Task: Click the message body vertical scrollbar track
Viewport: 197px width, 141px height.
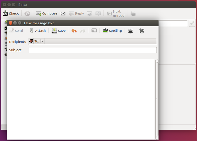Action: [157, 99]
